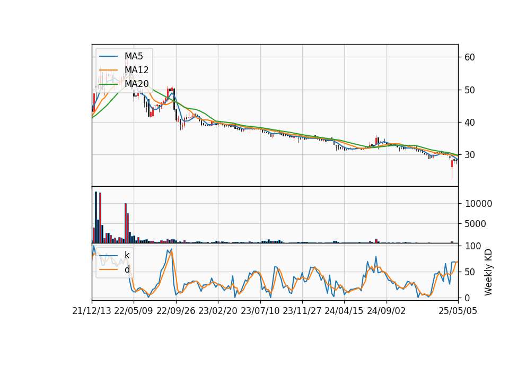This screenshot has height=366, width=509.
Task: Click the d legend label
Action: coord(127,269)
